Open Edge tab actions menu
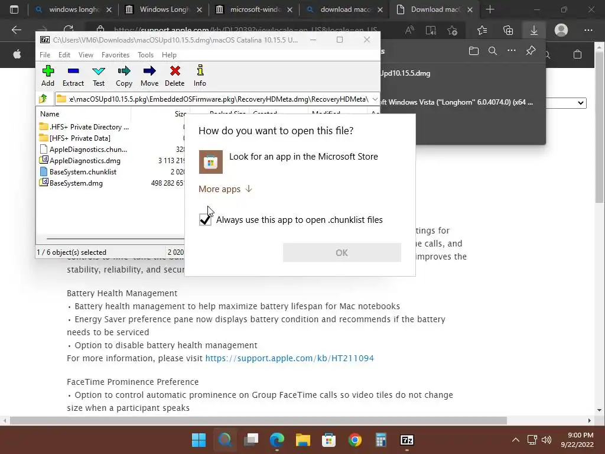Viewport: 605px width, 454px height. (x=14, y=9)
